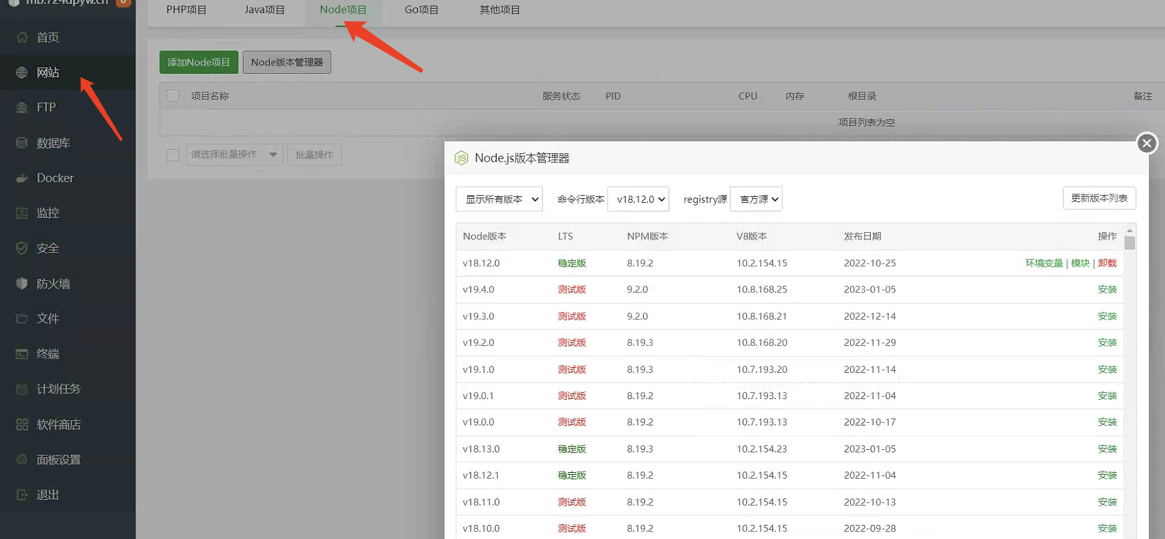Switch to the 其他项目 tab

pyautogui.click(x=500, y=10)
